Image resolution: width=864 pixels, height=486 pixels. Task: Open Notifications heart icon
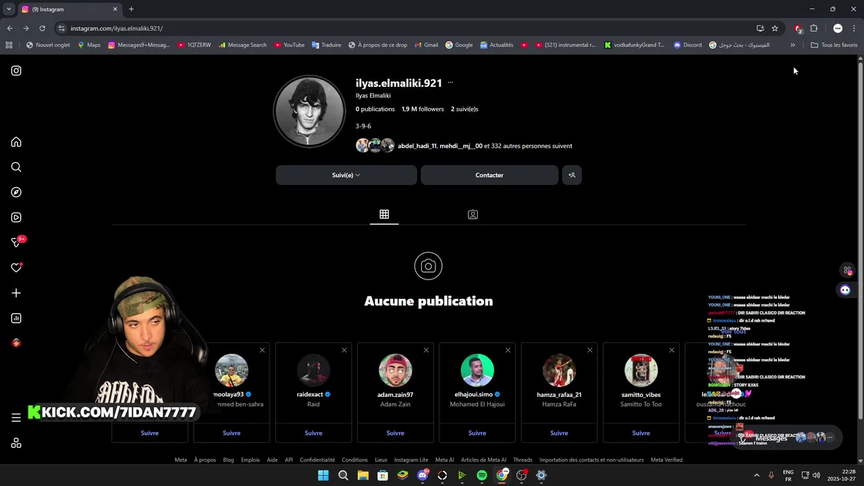(x=16, y=268)
